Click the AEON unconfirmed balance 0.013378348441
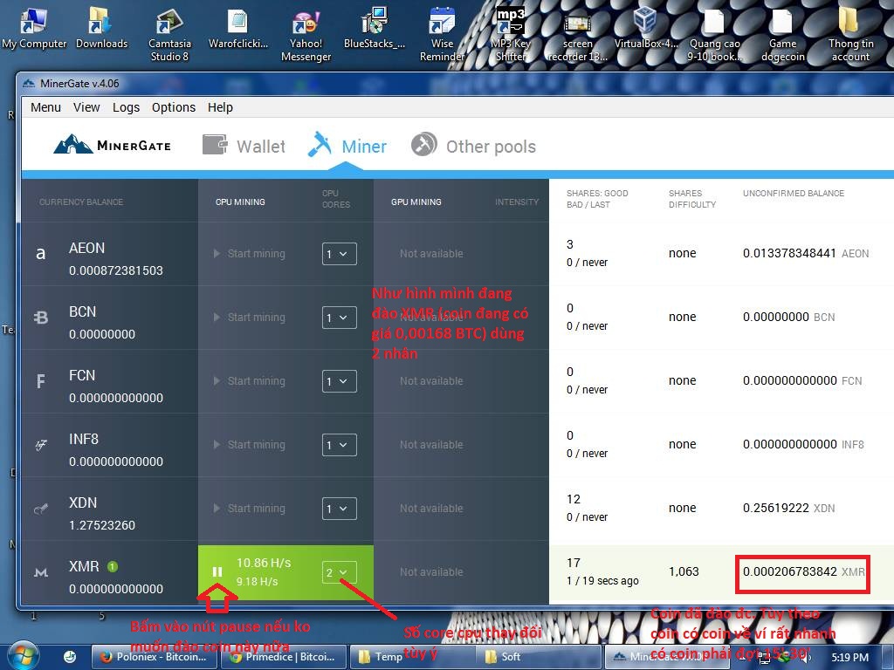 coord(789,253)
